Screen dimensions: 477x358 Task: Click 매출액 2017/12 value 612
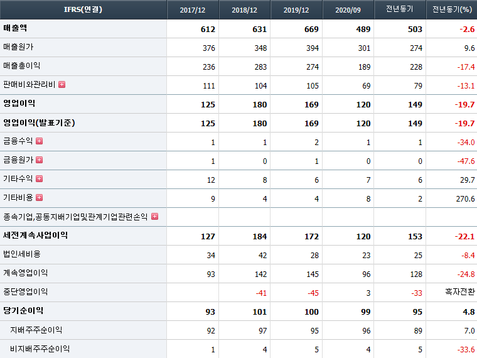[x=208, y=30]
